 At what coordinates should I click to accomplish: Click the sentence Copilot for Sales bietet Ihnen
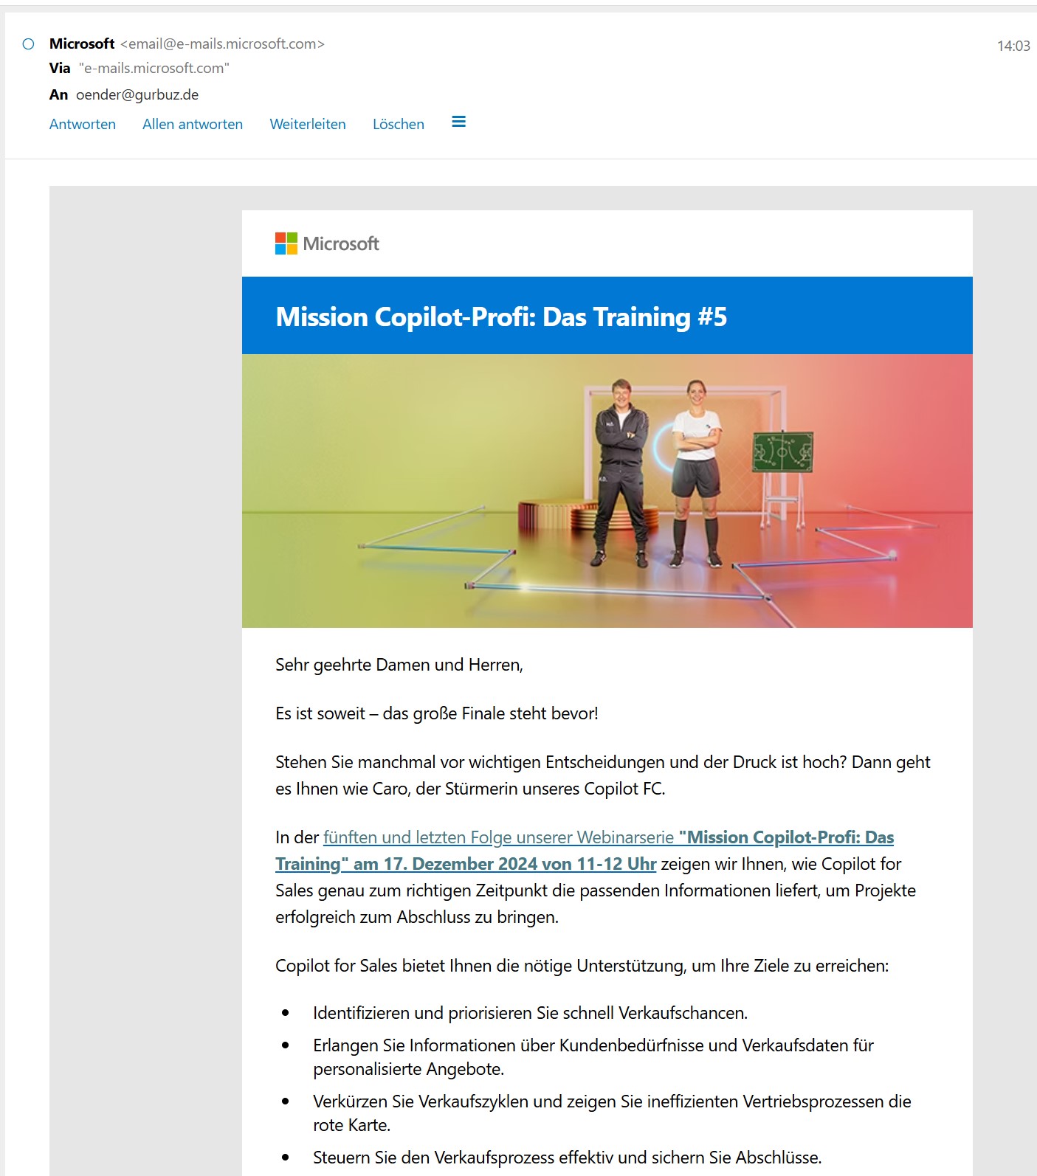[582, 966]
